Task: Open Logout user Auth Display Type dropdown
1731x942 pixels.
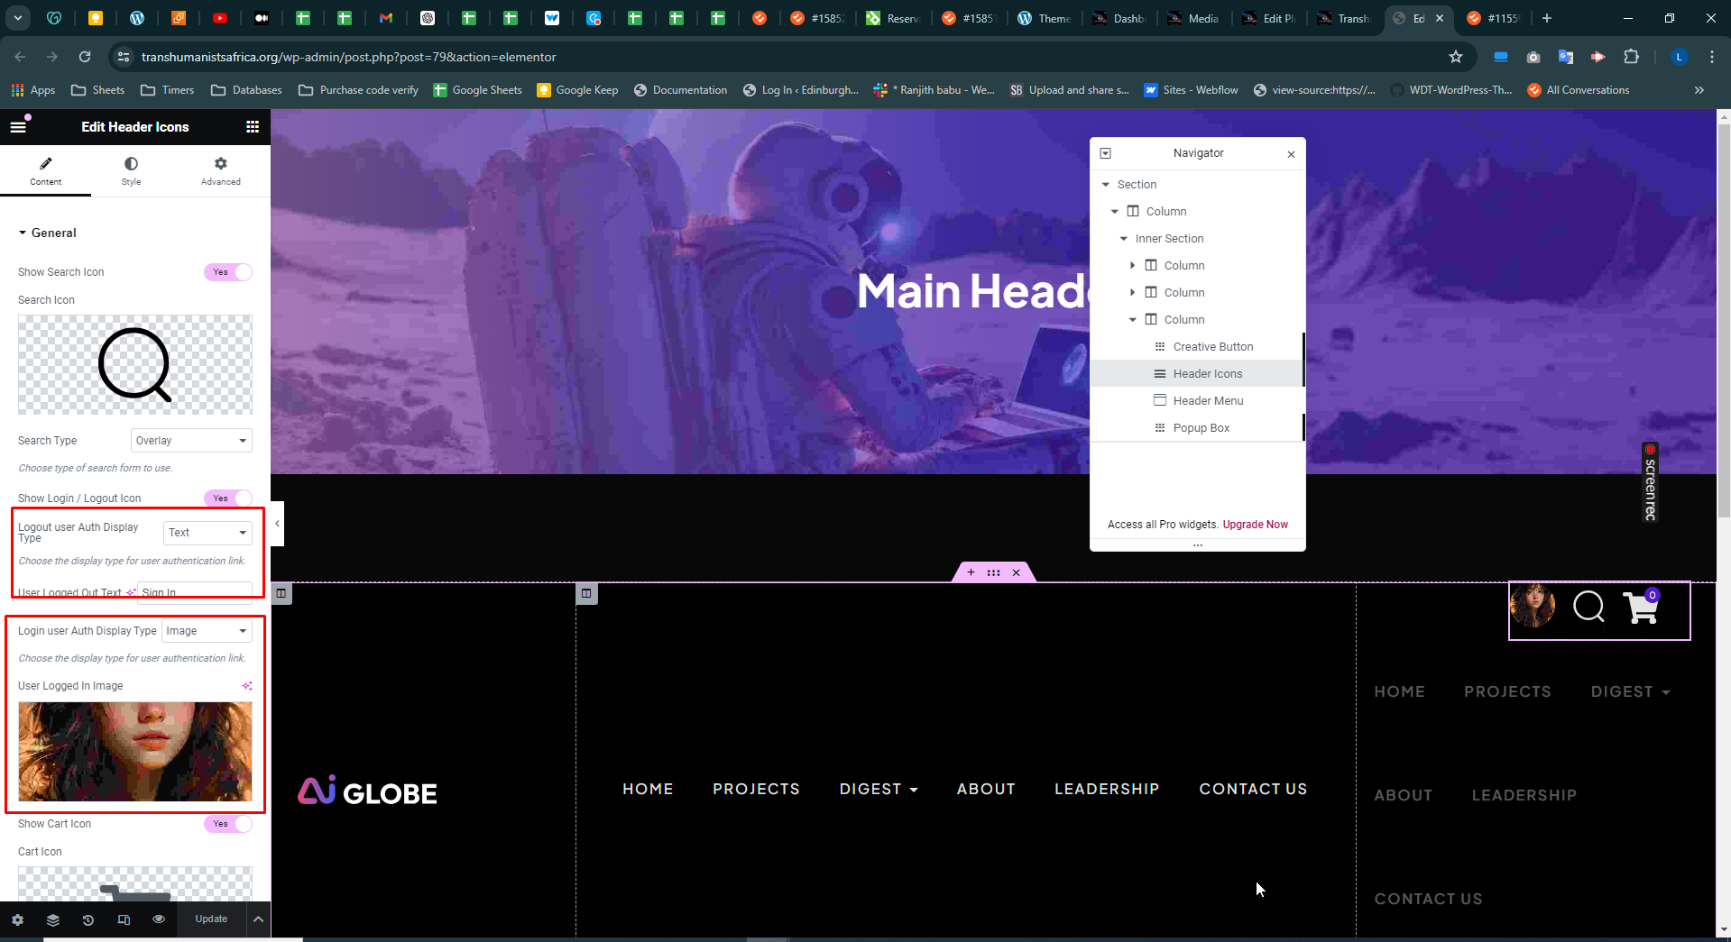Action: pos(207,533)
